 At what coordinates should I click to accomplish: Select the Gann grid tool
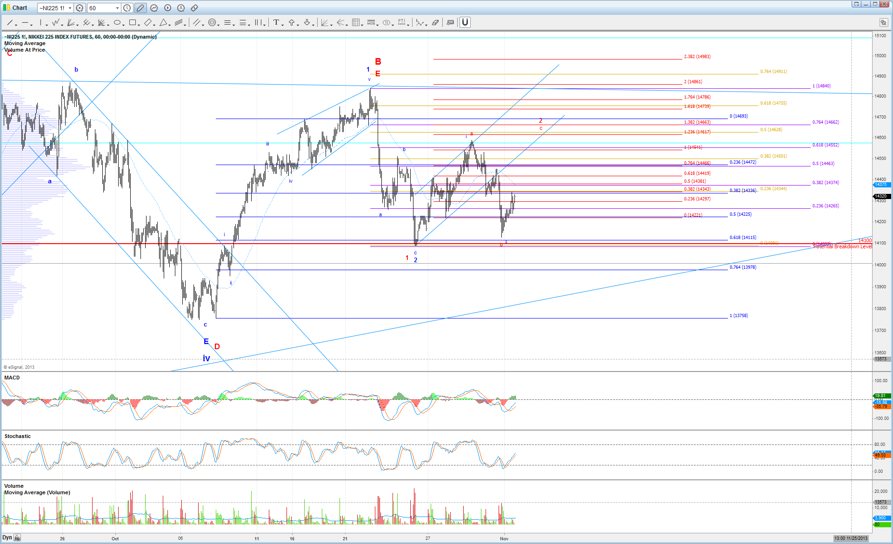click(x=355, y=22)
